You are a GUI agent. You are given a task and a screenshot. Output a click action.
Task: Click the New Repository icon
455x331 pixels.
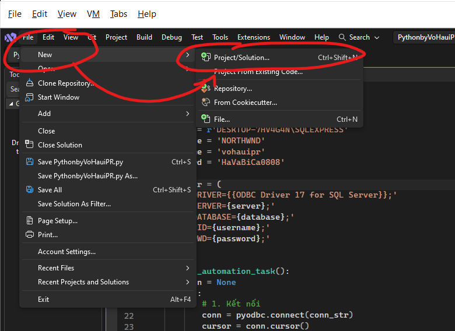tap(205, 89)
